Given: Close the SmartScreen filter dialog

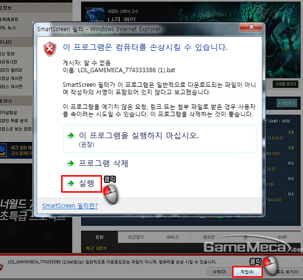Looking at the screenshot, I should pos(251,27).
